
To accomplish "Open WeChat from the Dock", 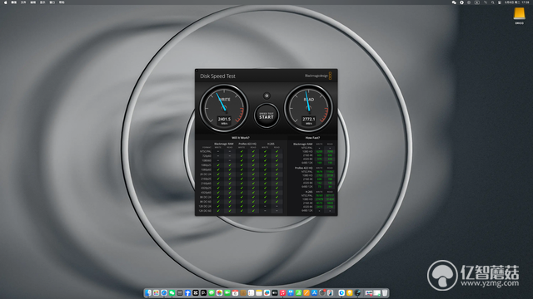I will click(x=172, y=292).
